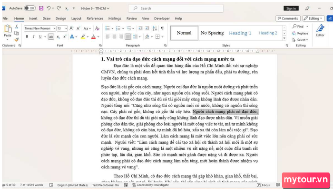
Task: Click the Cut scissors icon
Action: pos(17,27)
